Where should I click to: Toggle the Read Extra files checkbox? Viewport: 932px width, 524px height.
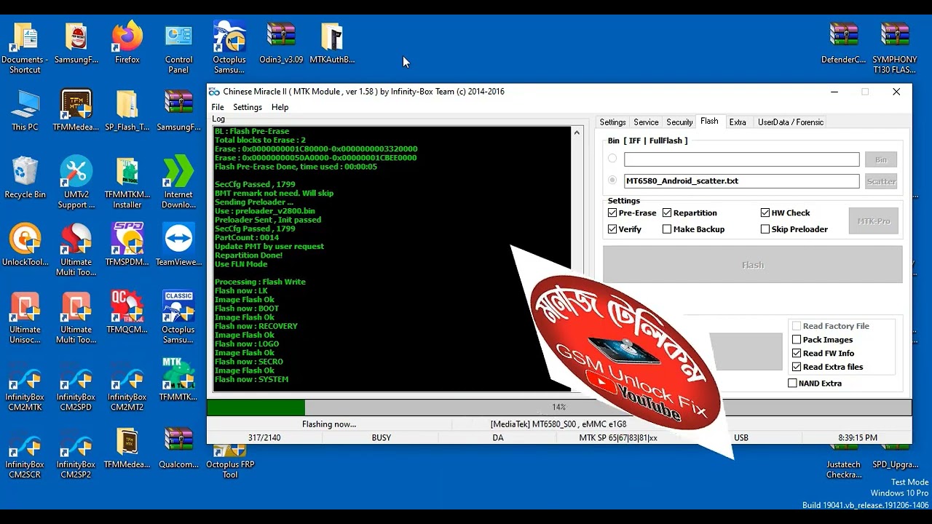click(797, 367)
